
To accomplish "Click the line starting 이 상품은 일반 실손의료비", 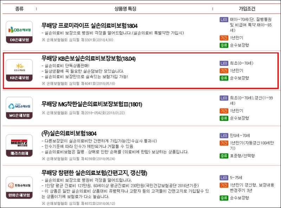I will [x=125, y=194].
